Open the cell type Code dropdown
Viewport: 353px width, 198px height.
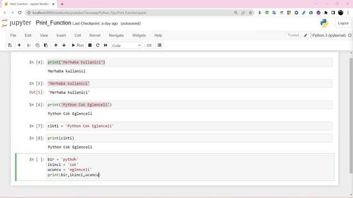pos(126,46)
